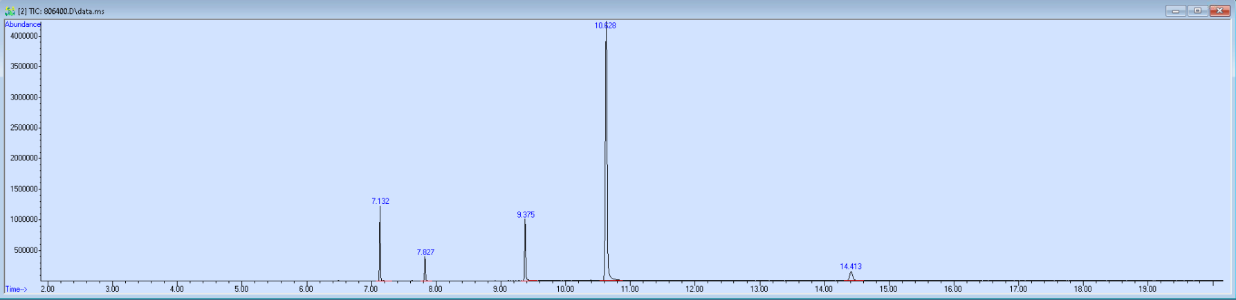The image size is (1236, 300).
Task: Maximize the TIC chromatogram window
Action: (1197, 11)
